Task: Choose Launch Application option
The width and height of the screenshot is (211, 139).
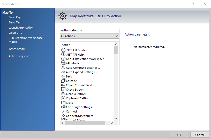Action: [21, 28]
